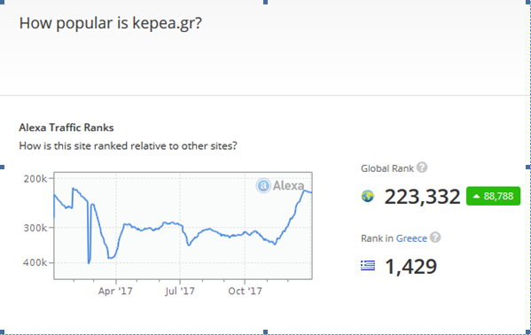531x335 pixels.
Task: Click the green 88,788 rank change badge
Action: point(493,196)
